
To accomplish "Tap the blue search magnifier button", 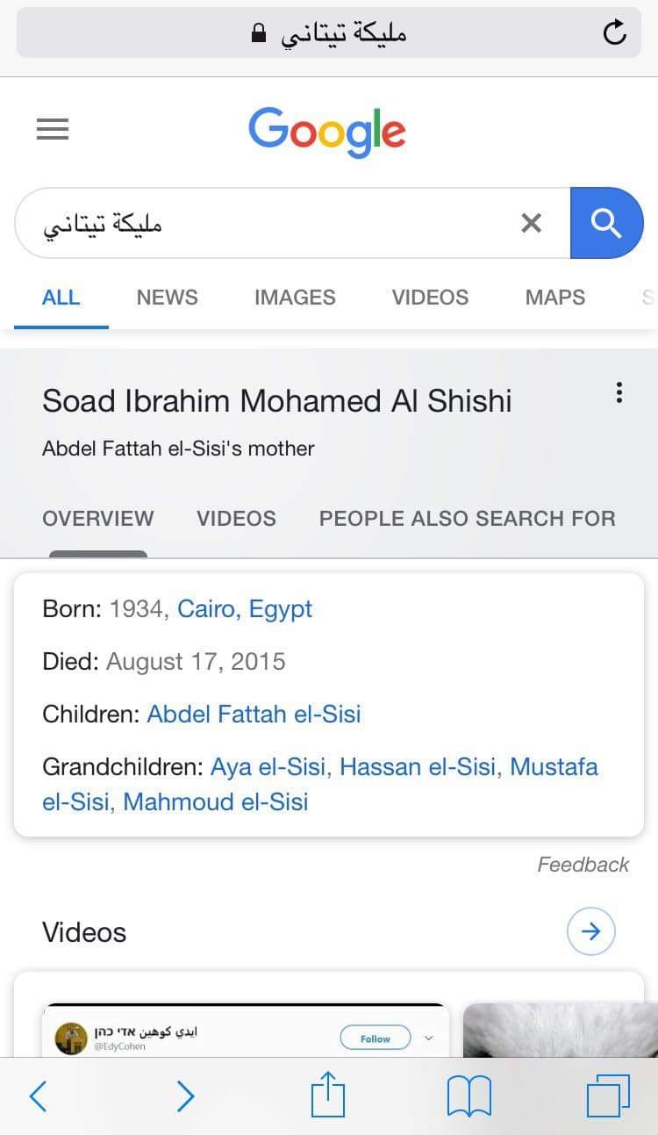I will pos(606,223).
